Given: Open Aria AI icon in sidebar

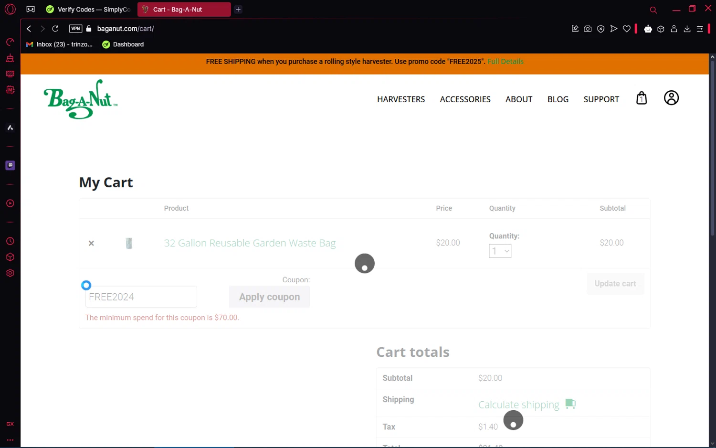Looking at the screenshot, I should click(10, 128).
